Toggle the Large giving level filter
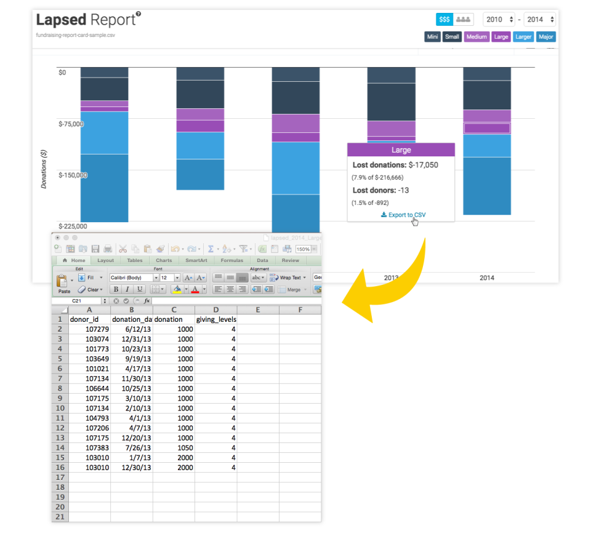 (501, 37)
